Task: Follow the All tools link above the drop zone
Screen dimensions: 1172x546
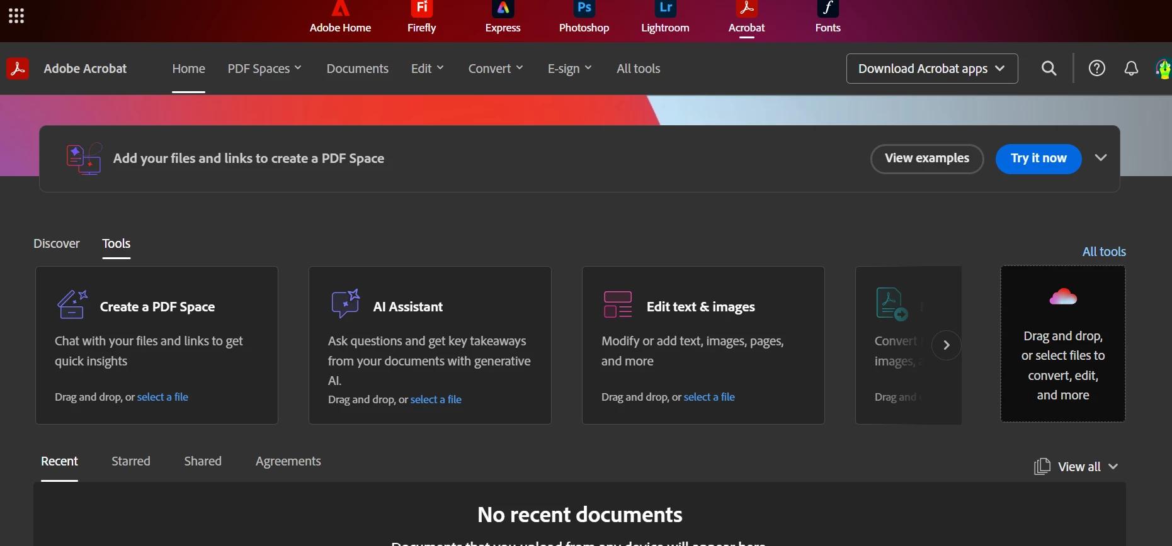Action: [x=1104, y=252]
